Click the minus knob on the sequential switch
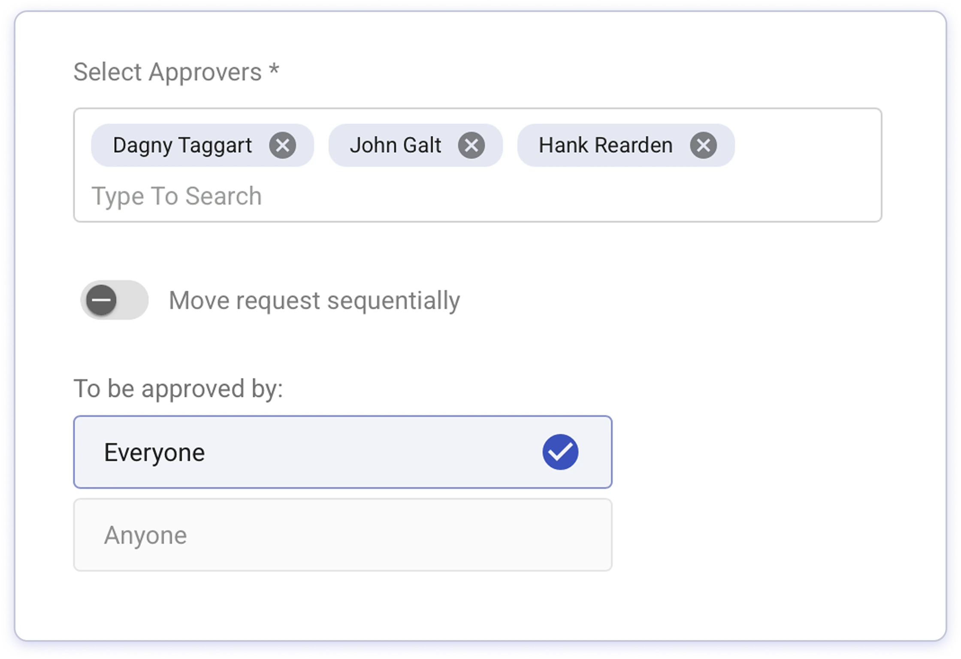961x659 pixels. coord(101,300)
